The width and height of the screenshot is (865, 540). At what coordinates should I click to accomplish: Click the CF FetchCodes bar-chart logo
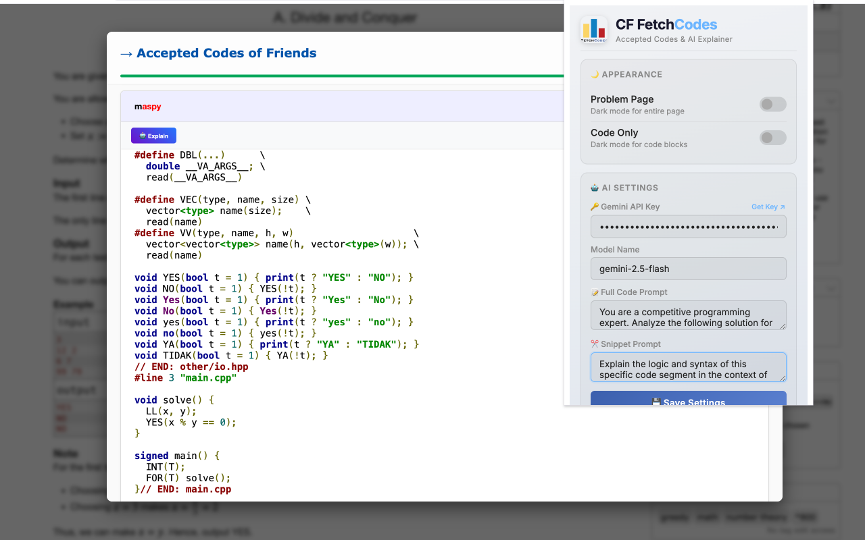pos(594,30)
